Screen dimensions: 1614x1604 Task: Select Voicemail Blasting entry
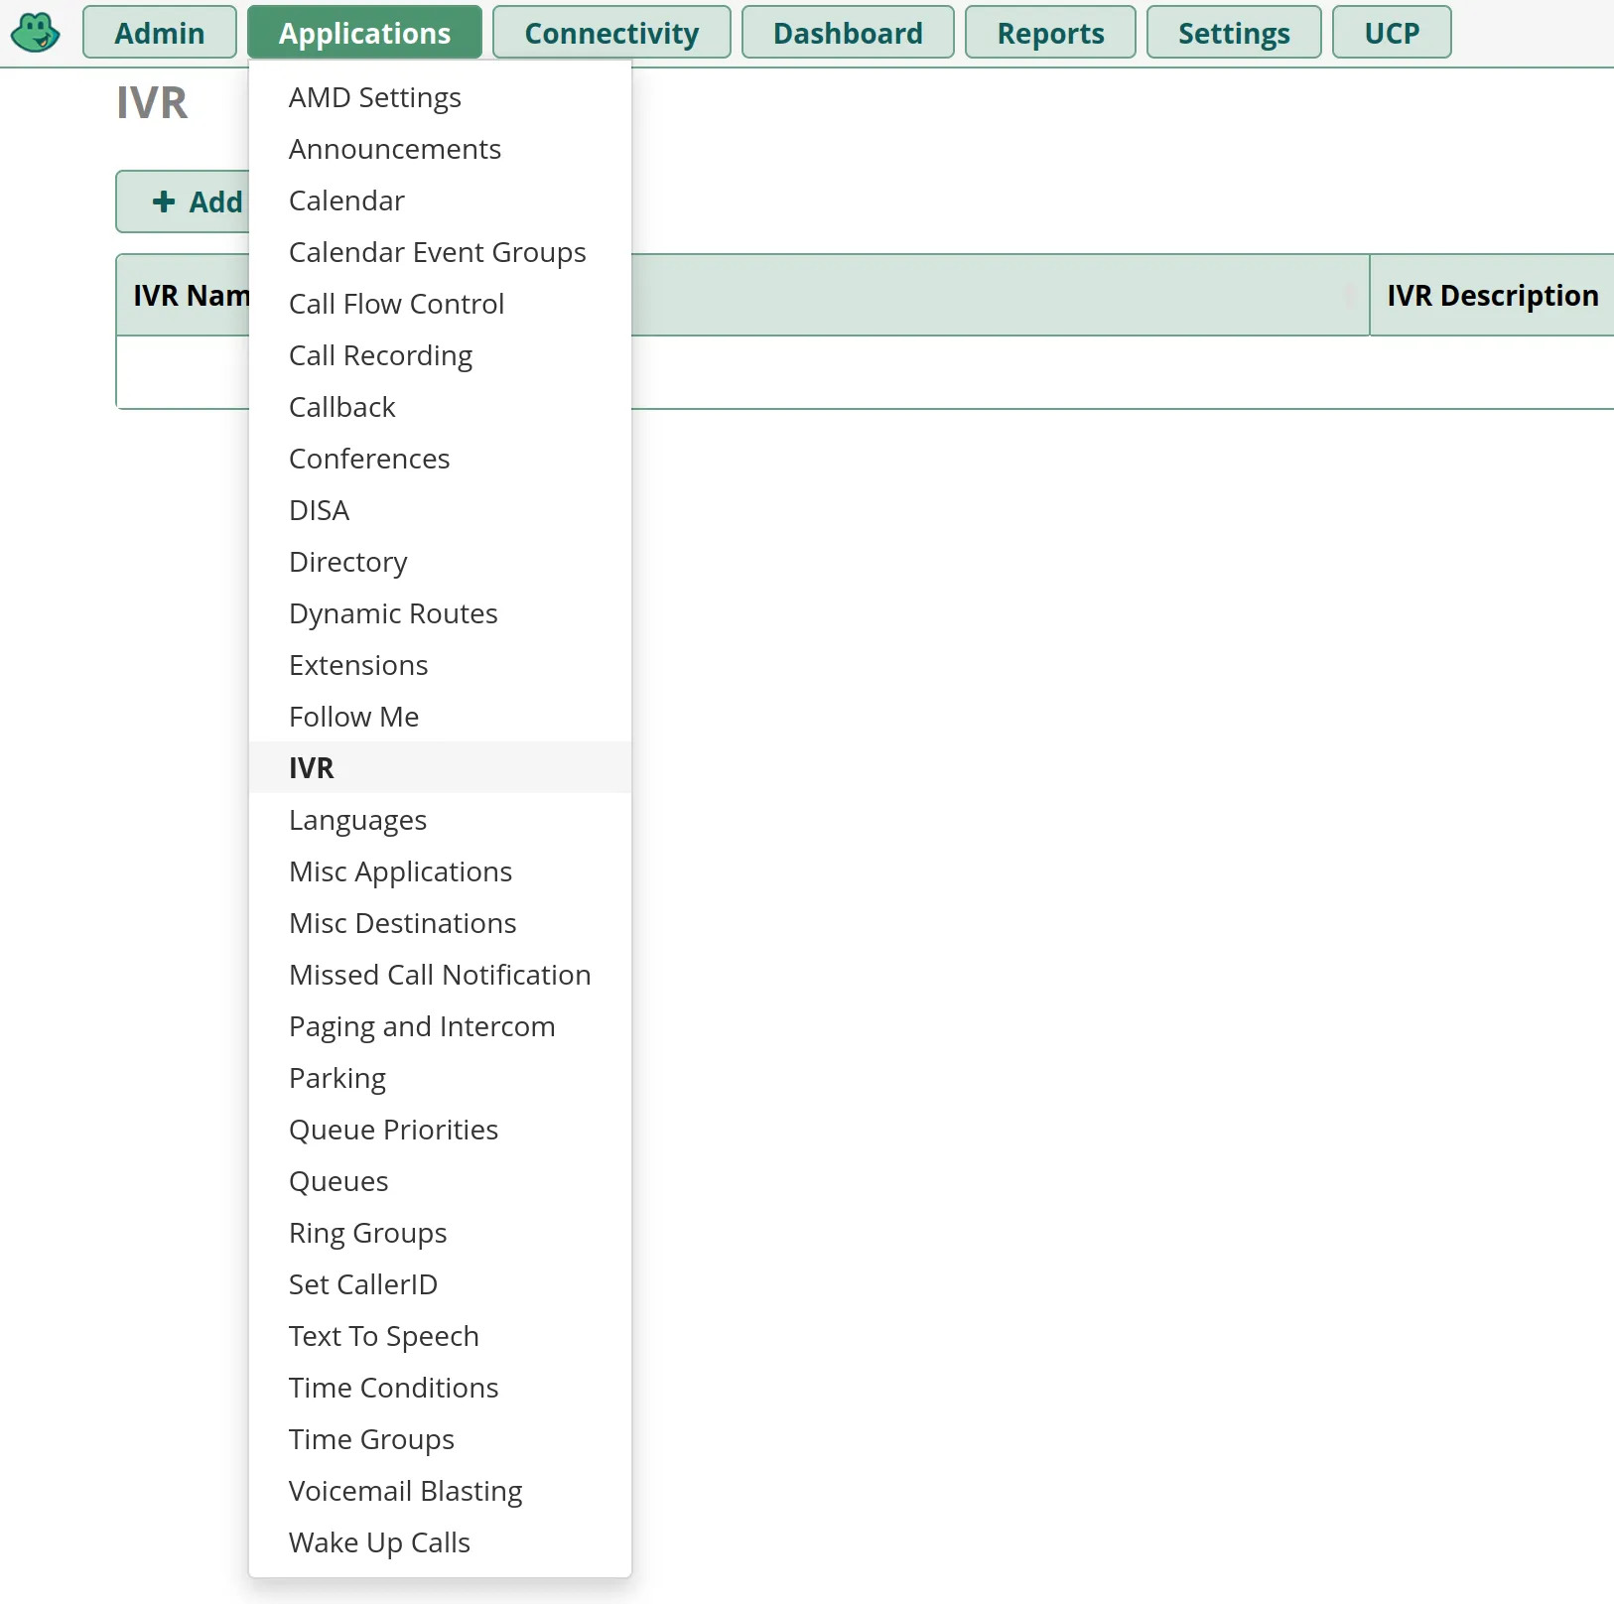[x=405, y=1491]
